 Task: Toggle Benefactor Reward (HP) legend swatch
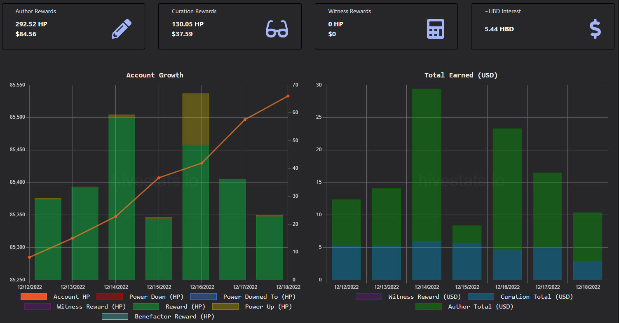115,316
